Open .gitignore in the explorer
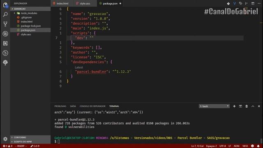 point(30,17)
